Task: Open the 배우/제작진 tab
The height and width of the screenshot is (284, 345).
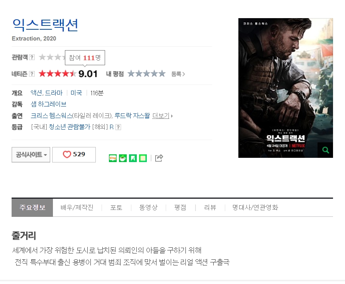Action: coord(77,208)
